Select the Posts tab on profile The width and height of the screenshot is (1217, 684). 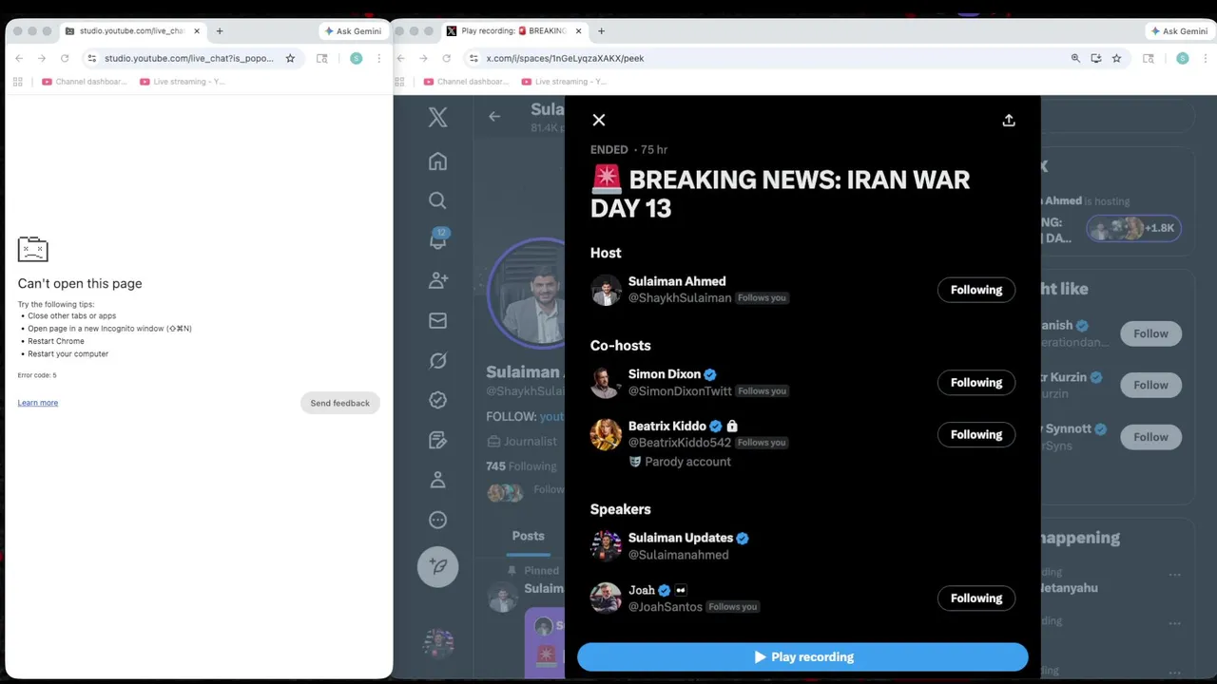528,536
